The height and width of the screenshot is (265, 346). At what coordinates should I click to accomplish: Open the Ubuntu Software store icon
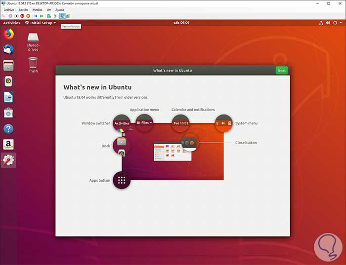[8, 113]
